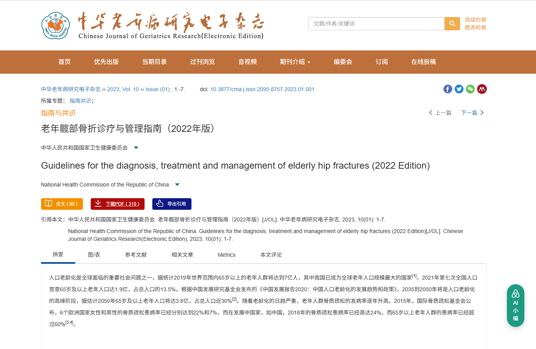Click the 高级检索 advanced search link
536x349 pixels.
[476, 20]
